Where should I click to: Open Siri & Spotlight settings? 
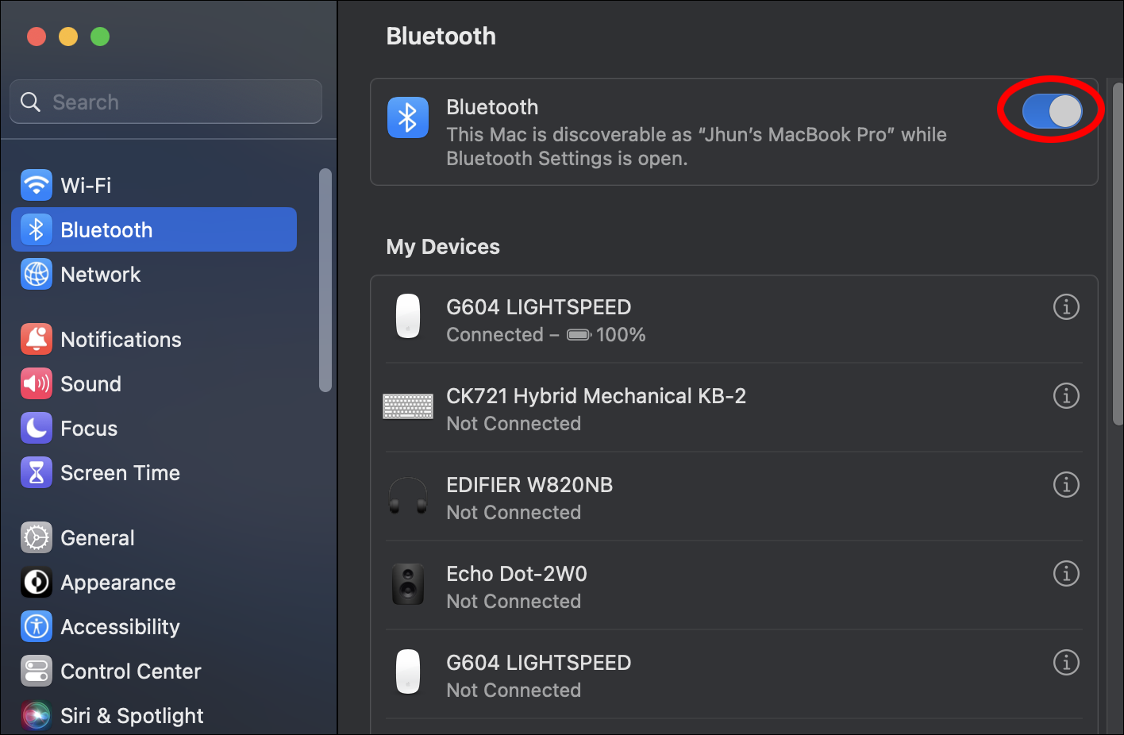click(132, 716)
